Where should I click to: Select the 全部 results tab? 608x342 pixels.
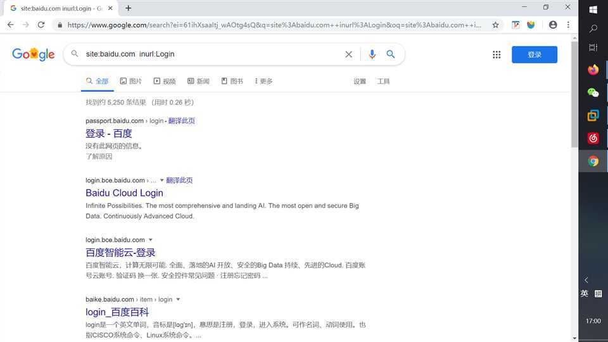pos(98,81)
